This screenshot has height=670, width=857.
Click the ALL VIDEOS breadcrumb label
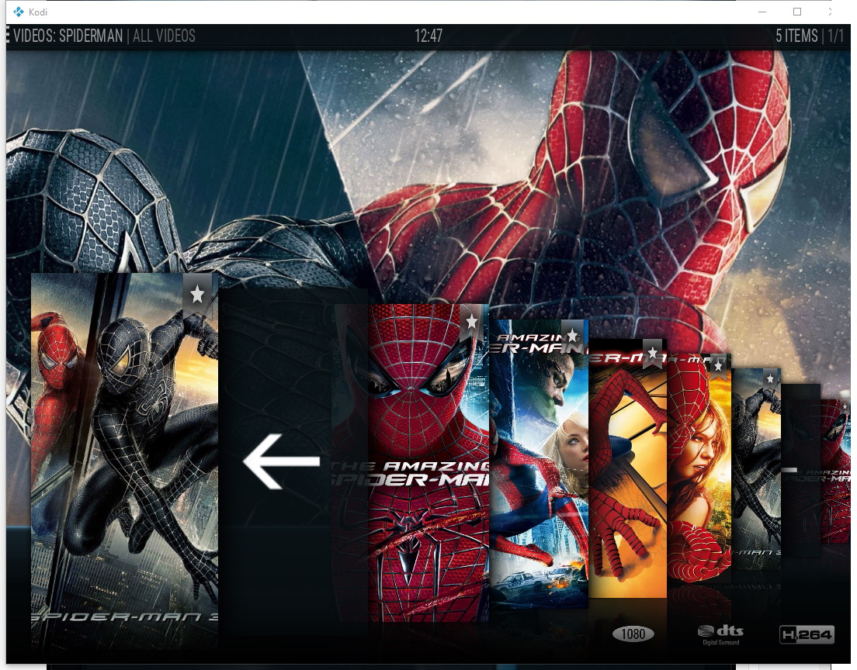pos(164,36)
